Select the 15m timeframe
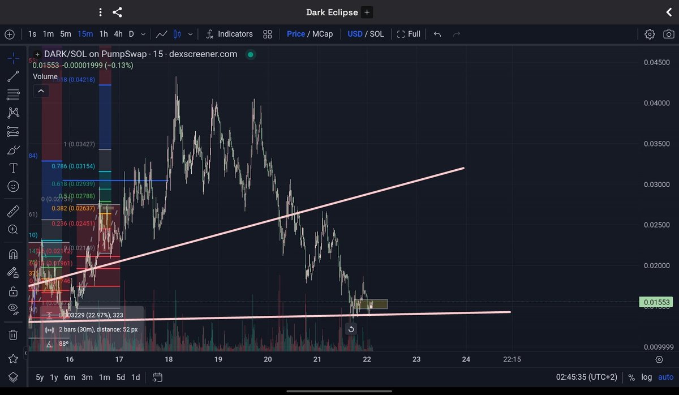 (x=85, y=34)
